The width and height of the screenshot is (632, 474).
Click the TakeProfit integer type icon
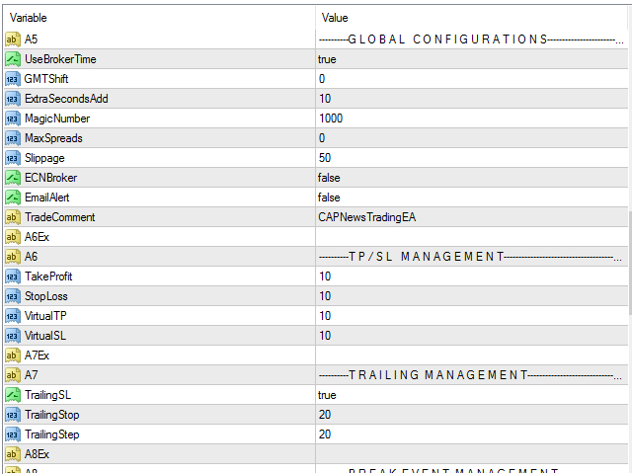(x=13, y=276)
